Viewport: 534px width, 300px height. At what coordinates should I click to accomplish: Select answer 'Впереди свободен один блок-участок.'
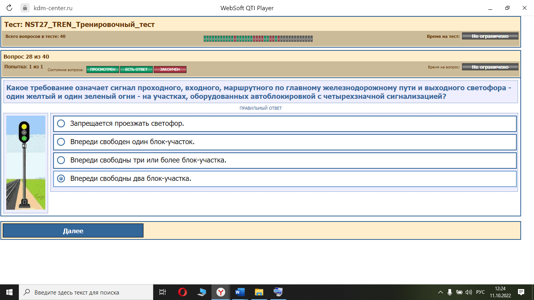click(285, 142)
